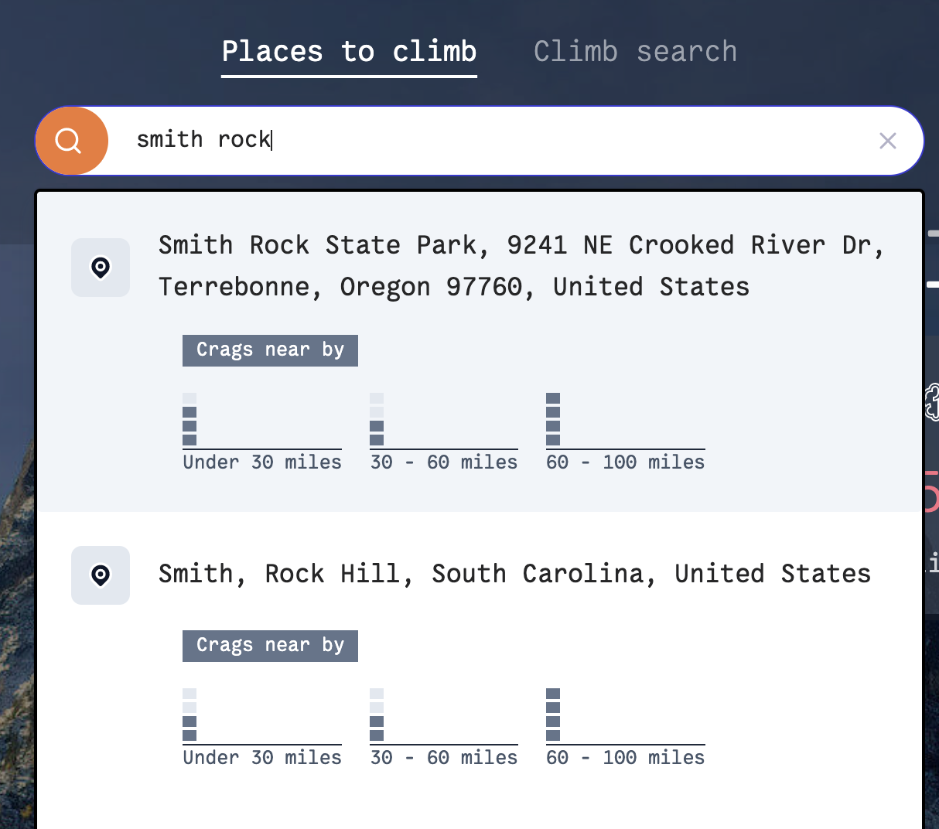Image resolution: width=939 pixels, height=829 pixels.
Task: Click the location pin icon next to Smith, Rock Hill
Action: pos(100,575)
